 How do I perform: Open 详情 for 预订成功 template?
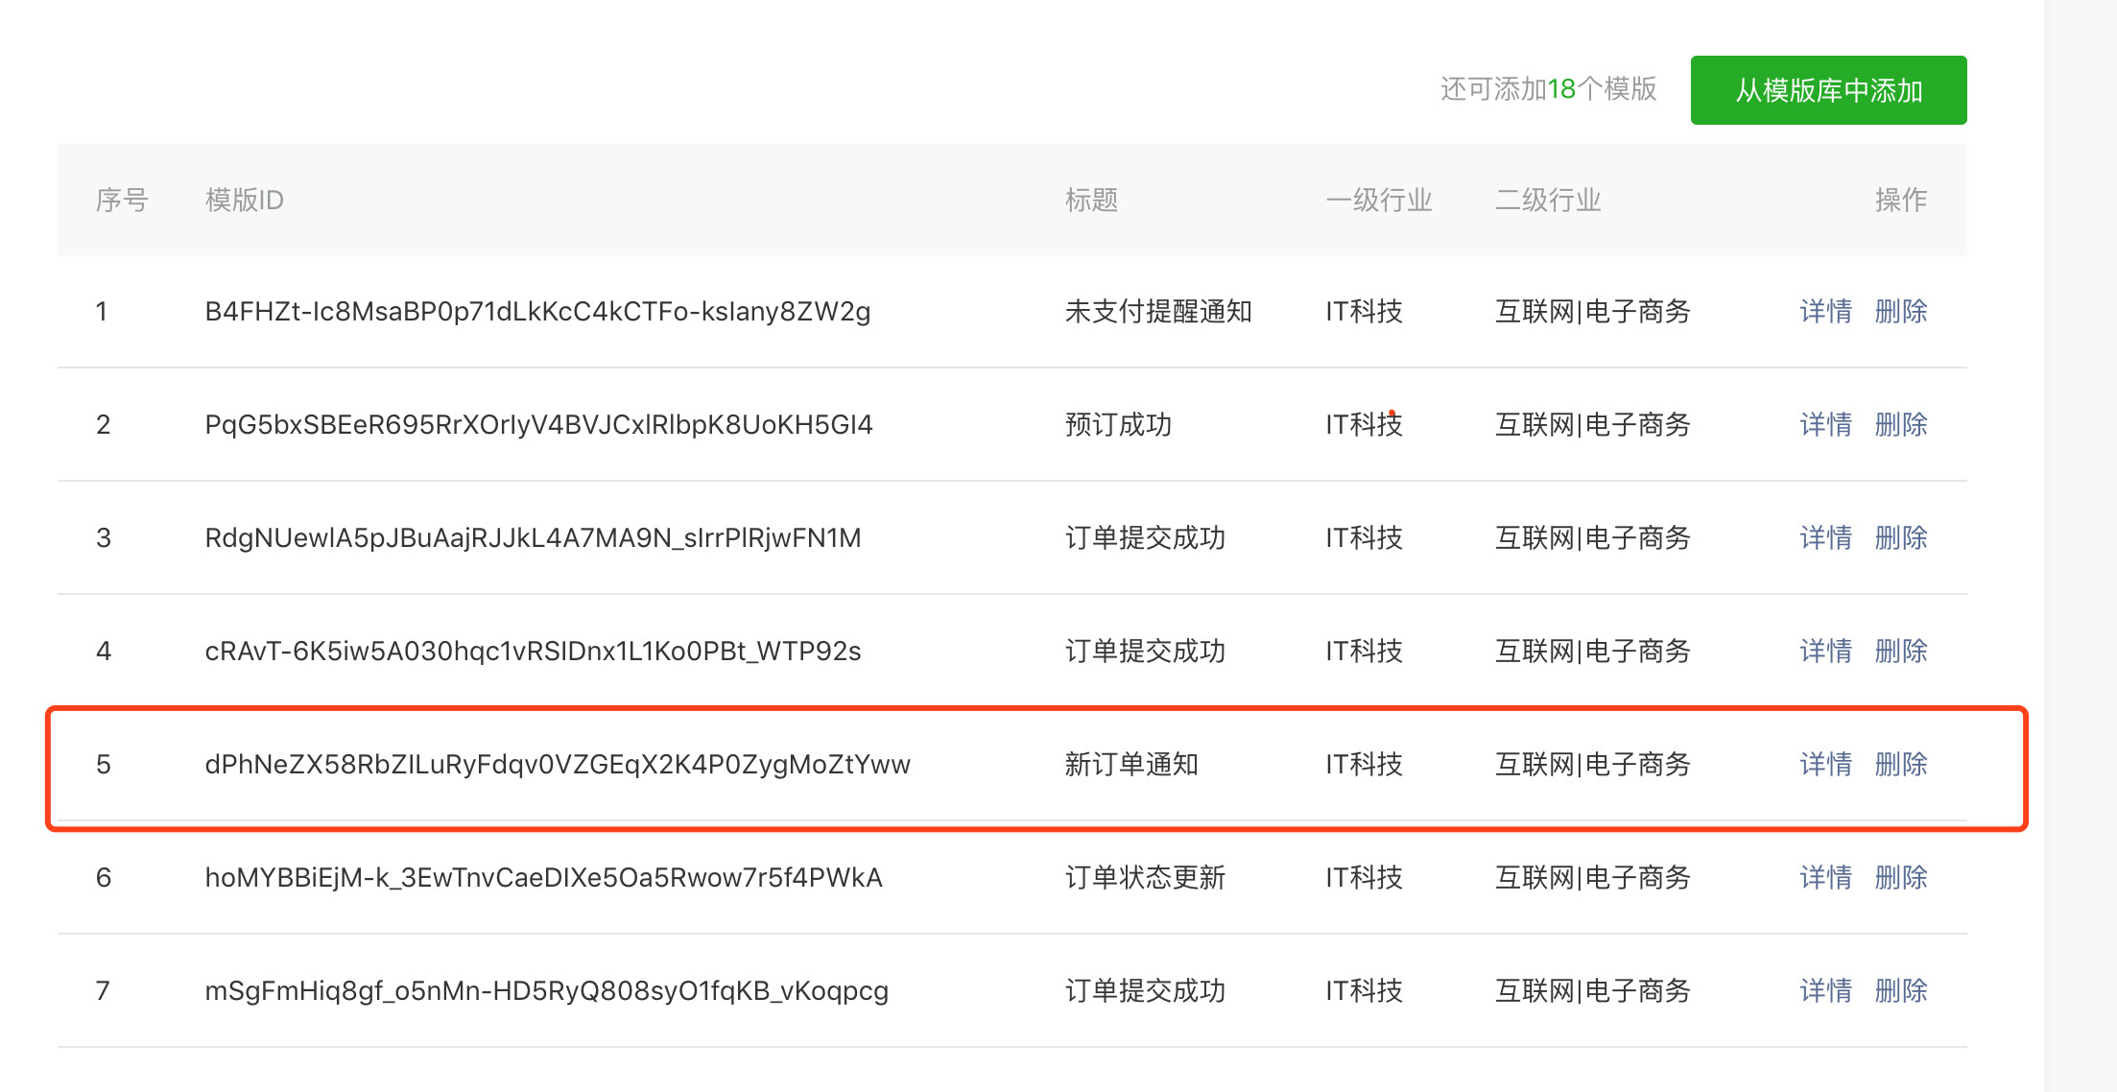tap(1825, 425)
